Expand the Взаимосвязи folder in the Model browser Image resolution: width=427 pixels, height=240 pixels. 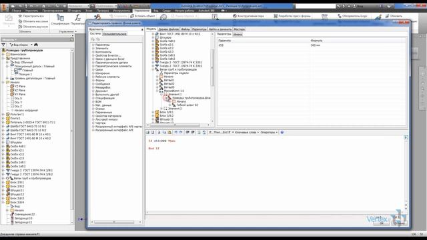(3, 55)
